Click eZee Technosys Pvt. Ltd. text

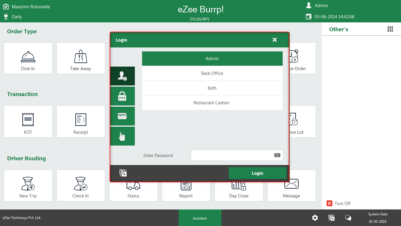pyautogui.click(x=22, y=218)
